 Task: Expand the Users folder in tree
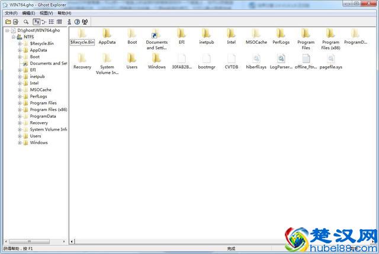20,136
